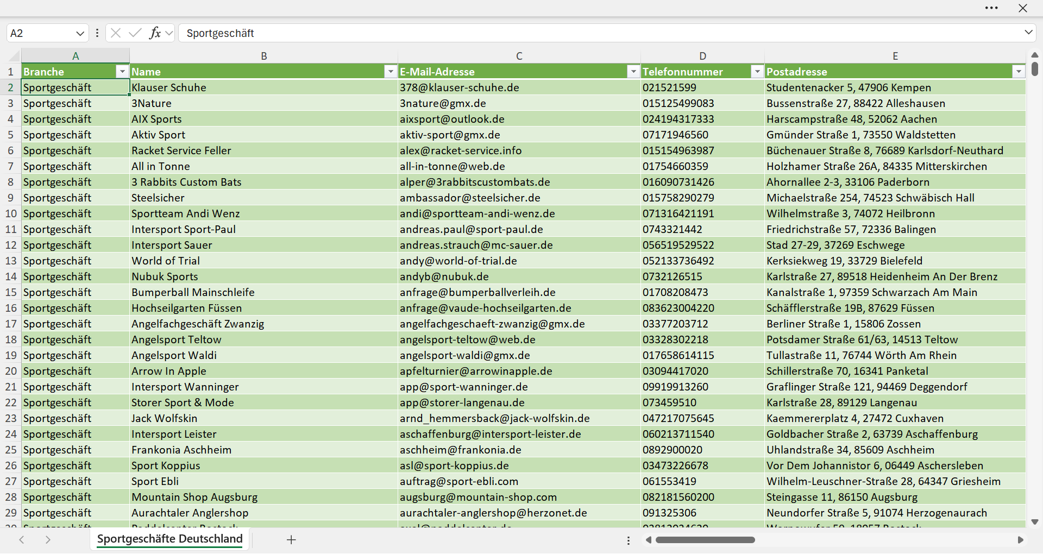Cancel the formula entry with X icon
Image resolution: width=1043 pixels, height=554 pixels.
[116, 33]
